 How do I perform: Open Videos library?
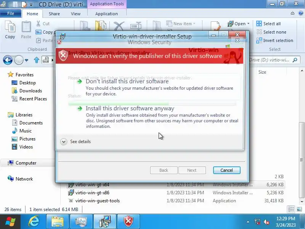[x=22, y=147]
